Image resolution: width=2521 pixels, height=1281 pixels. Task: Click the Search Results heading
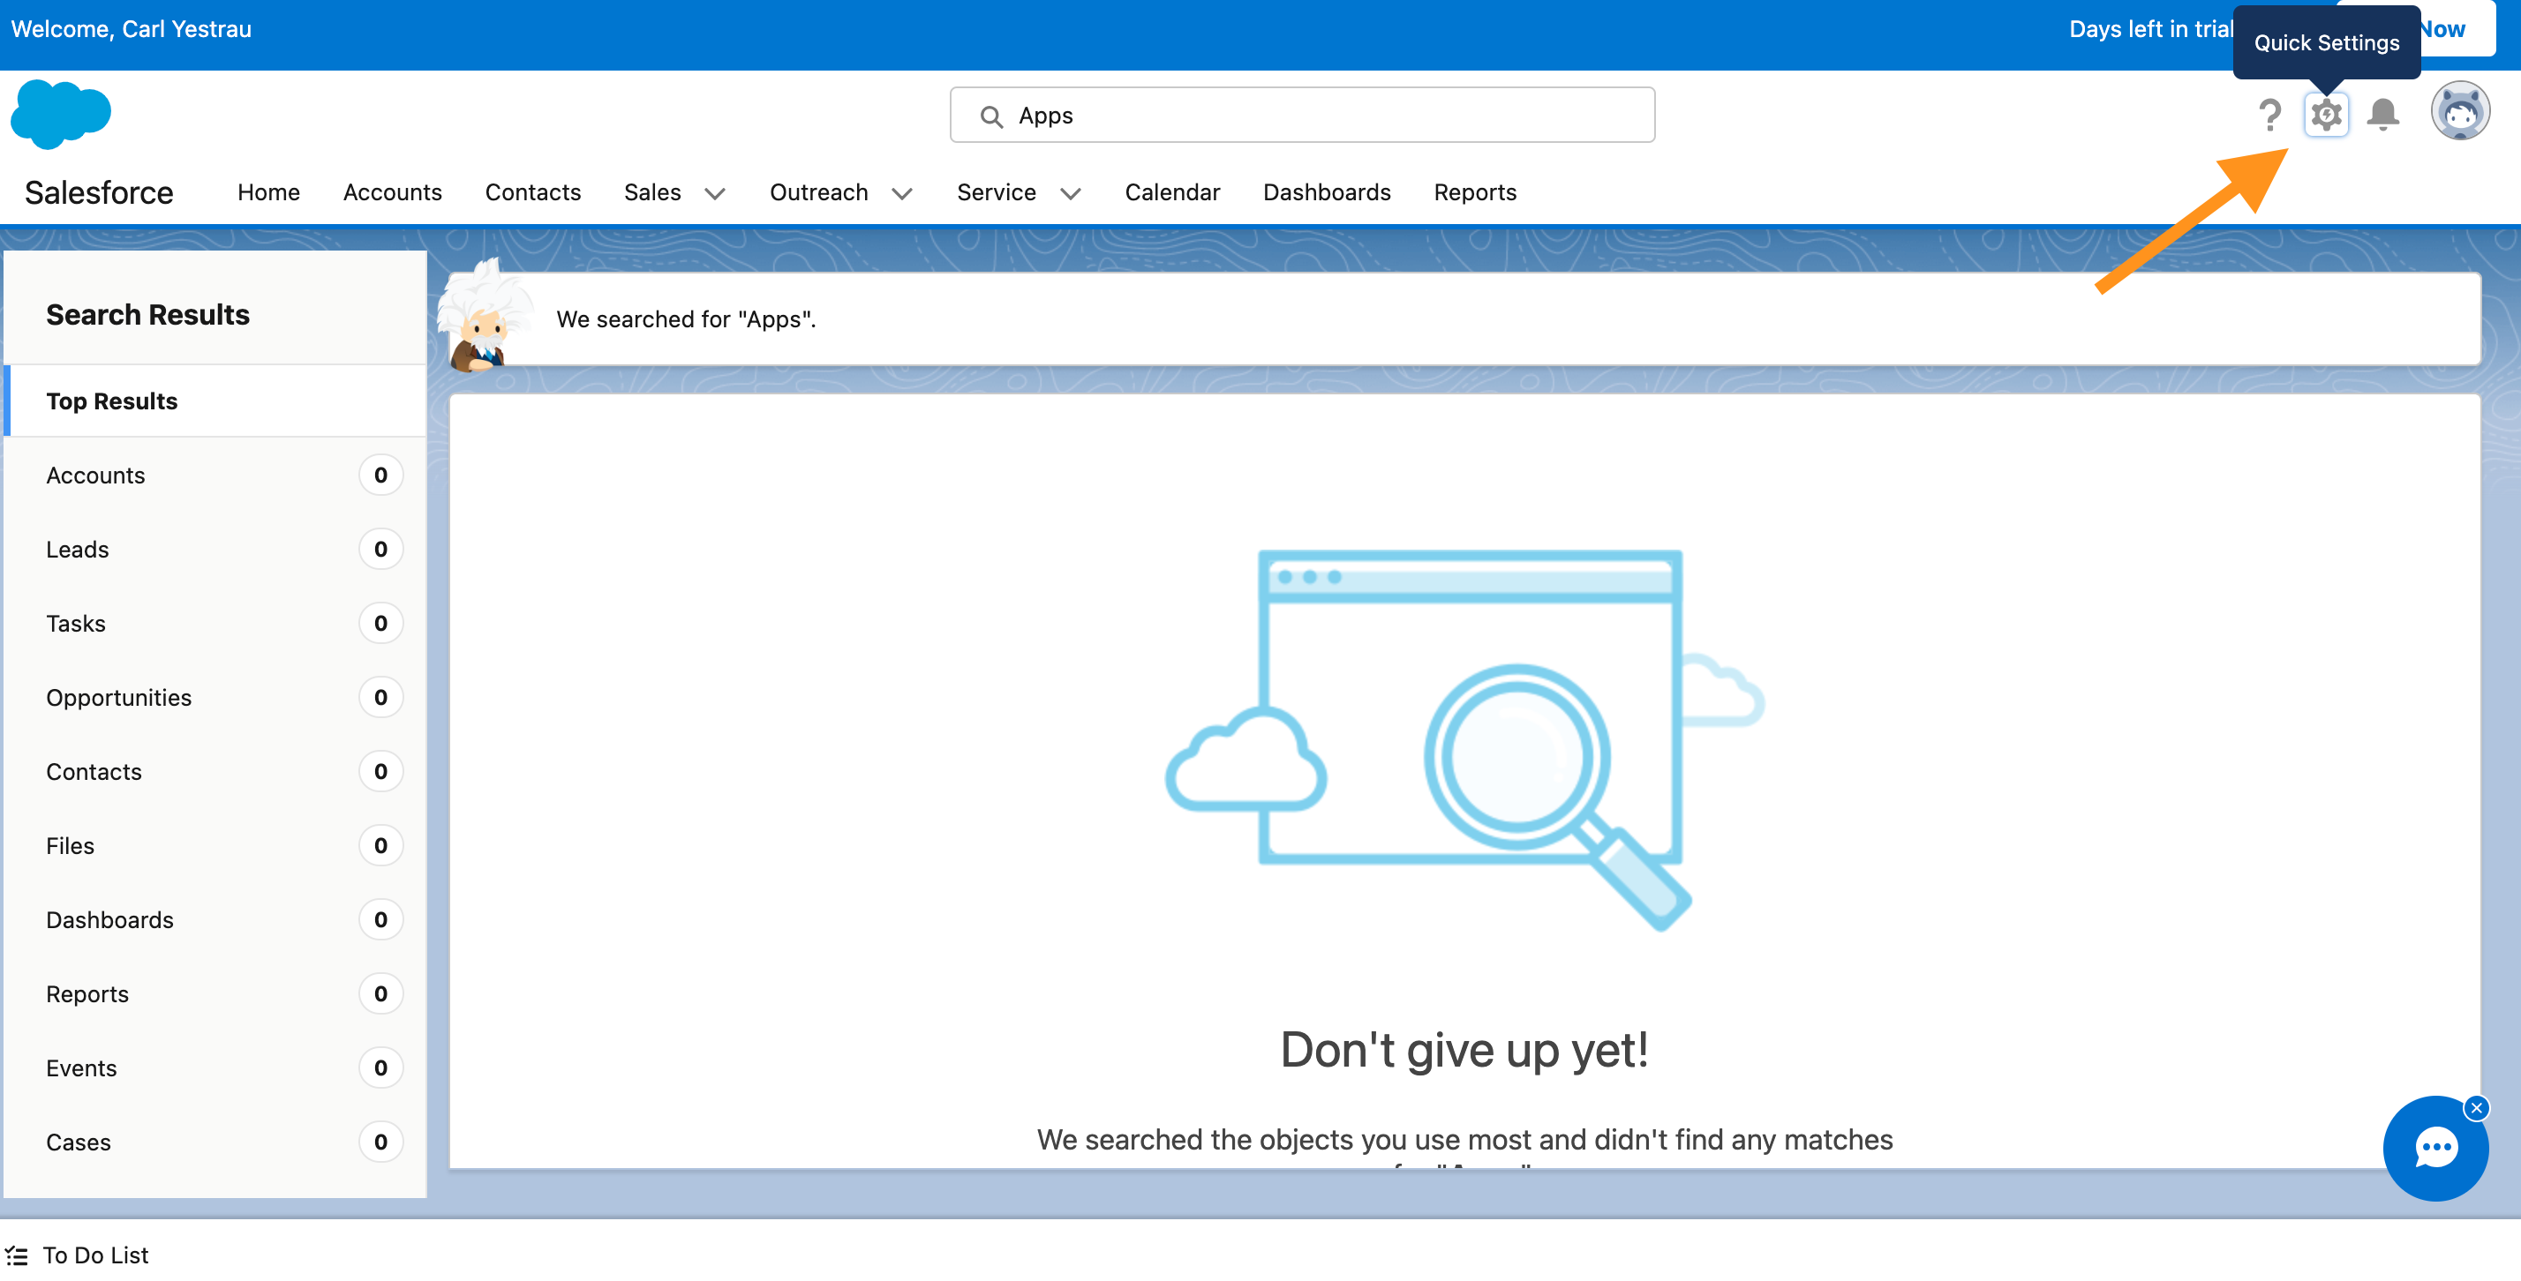click(x=147, y=315)
